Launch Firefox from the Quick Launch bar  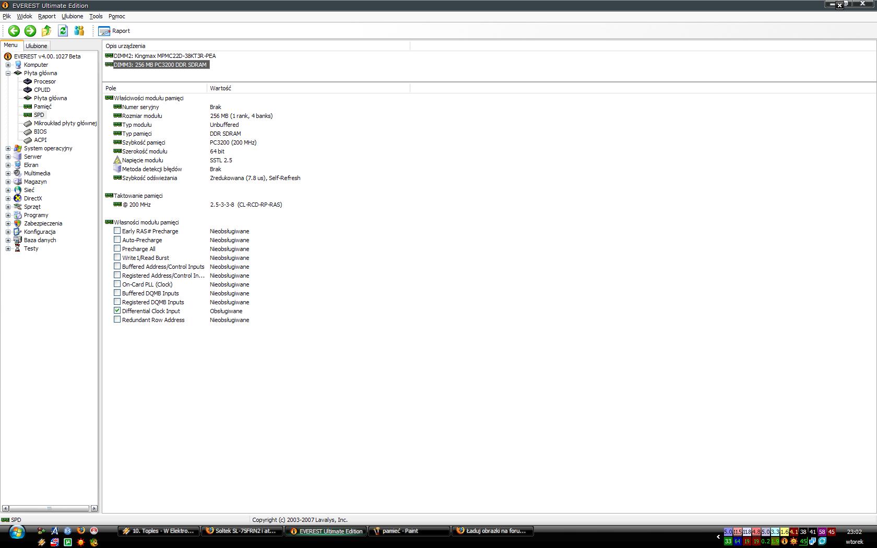[81, 530]
